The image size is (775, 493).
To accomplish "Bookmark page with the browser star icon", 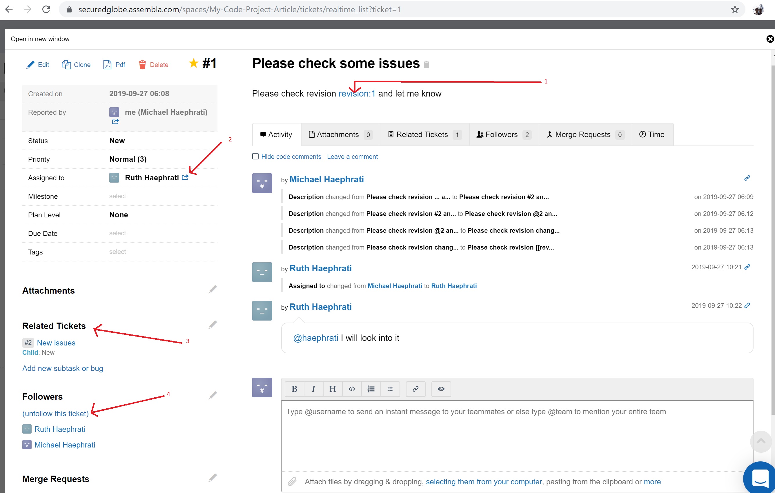I will (x=735, y=9).
